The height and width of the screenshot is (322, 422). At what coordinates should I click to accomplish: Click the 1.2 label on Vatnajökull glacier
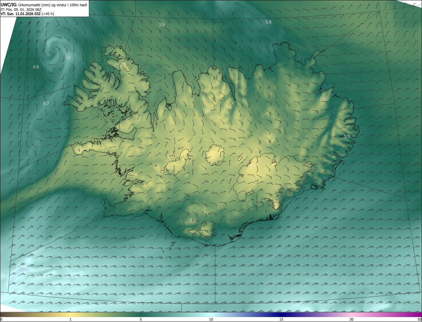coord(251,167)
